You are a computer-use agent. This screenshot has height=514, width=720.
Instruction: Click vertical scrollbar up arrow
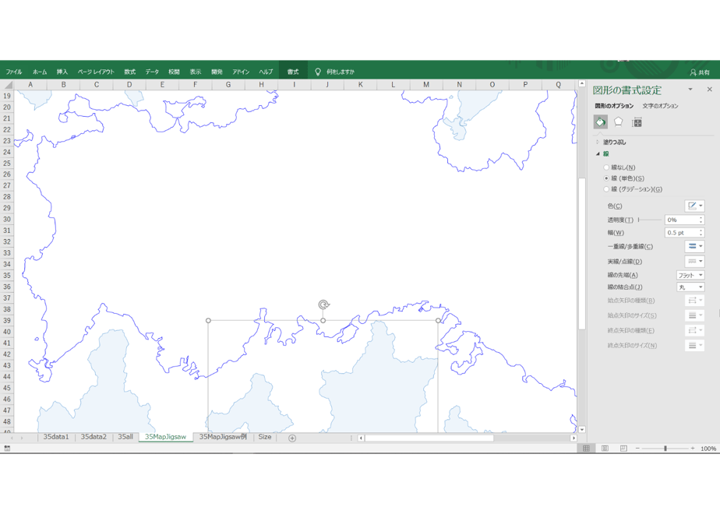point(582,84)
